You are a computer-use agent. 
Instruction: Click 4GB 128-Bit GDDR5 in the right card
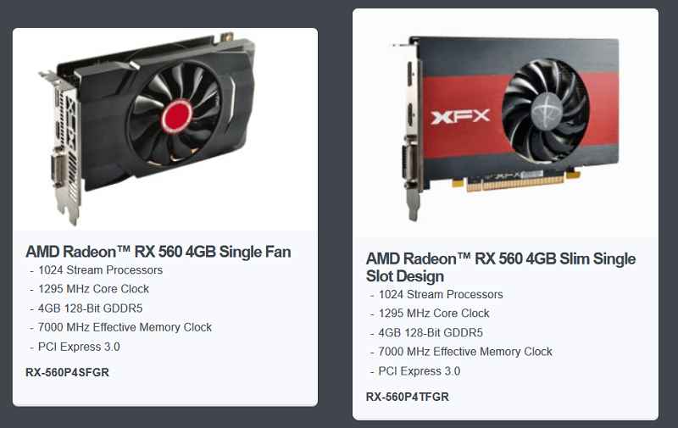click(431, 332)
